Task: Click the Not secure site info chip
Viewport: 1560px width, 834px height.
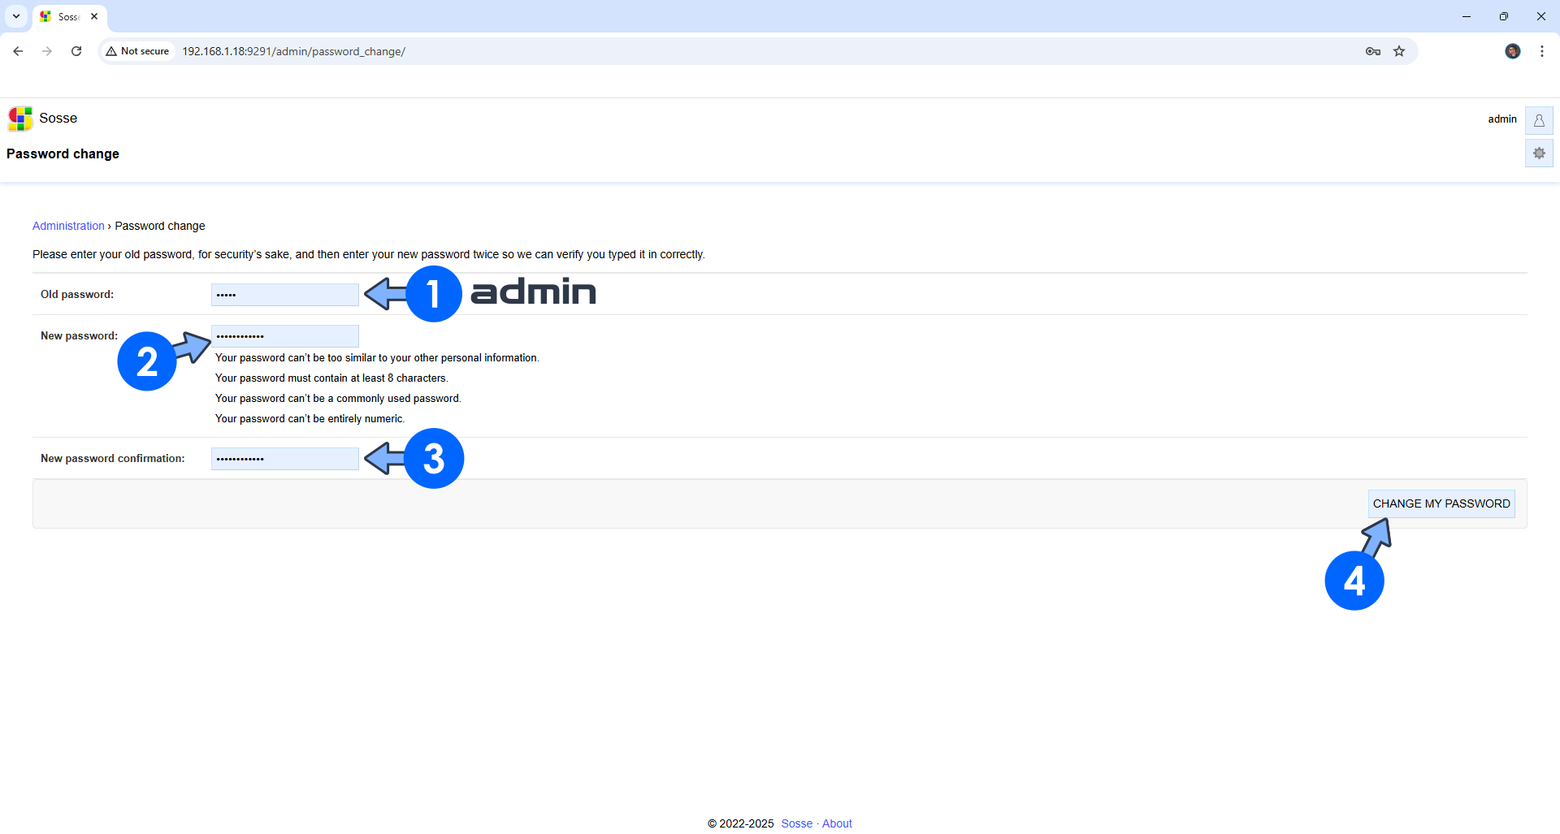Action: coord(137,51)
